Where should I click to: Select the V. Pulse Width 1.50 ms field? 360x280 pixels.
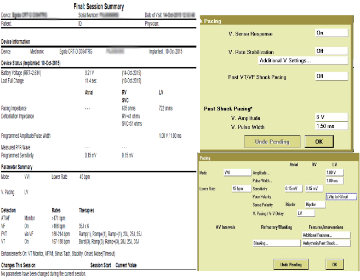click(x=332, y=126)
